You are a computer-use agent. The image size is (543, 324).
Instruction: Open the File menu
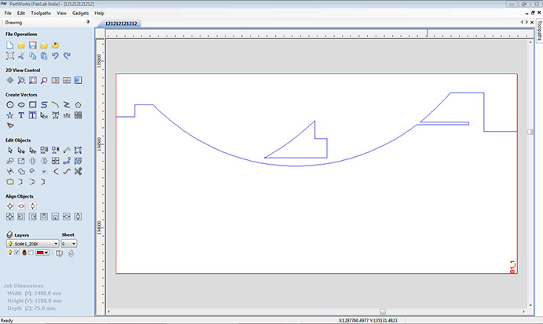click(8, 13)
